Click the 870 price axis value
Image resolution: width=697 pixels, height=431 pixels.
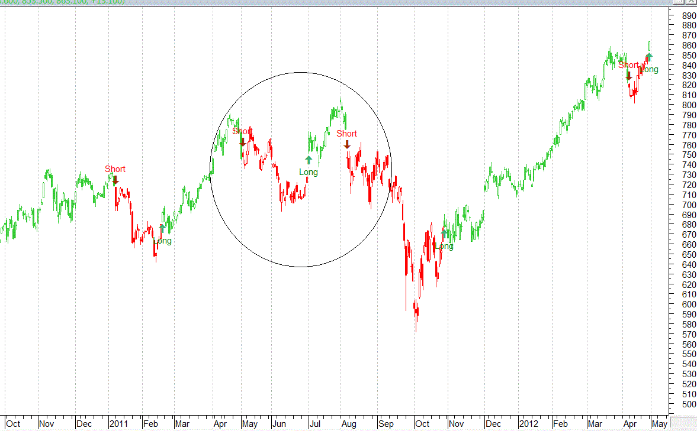point(689,35)
